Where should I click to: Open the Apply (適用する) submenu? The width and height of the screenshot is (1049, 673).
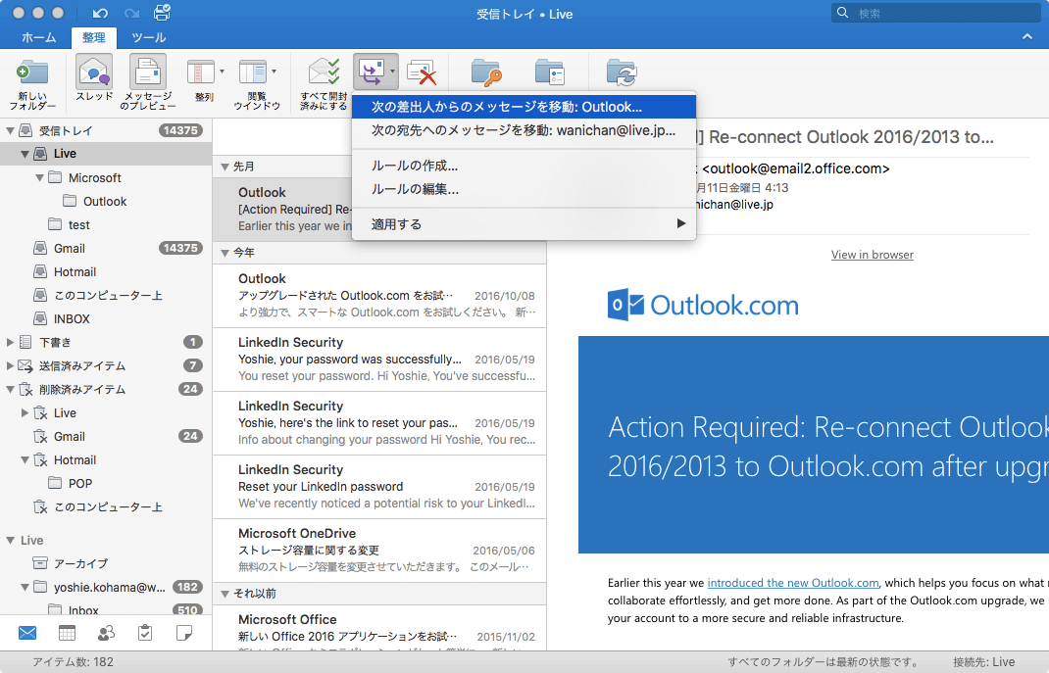point(524,224)
